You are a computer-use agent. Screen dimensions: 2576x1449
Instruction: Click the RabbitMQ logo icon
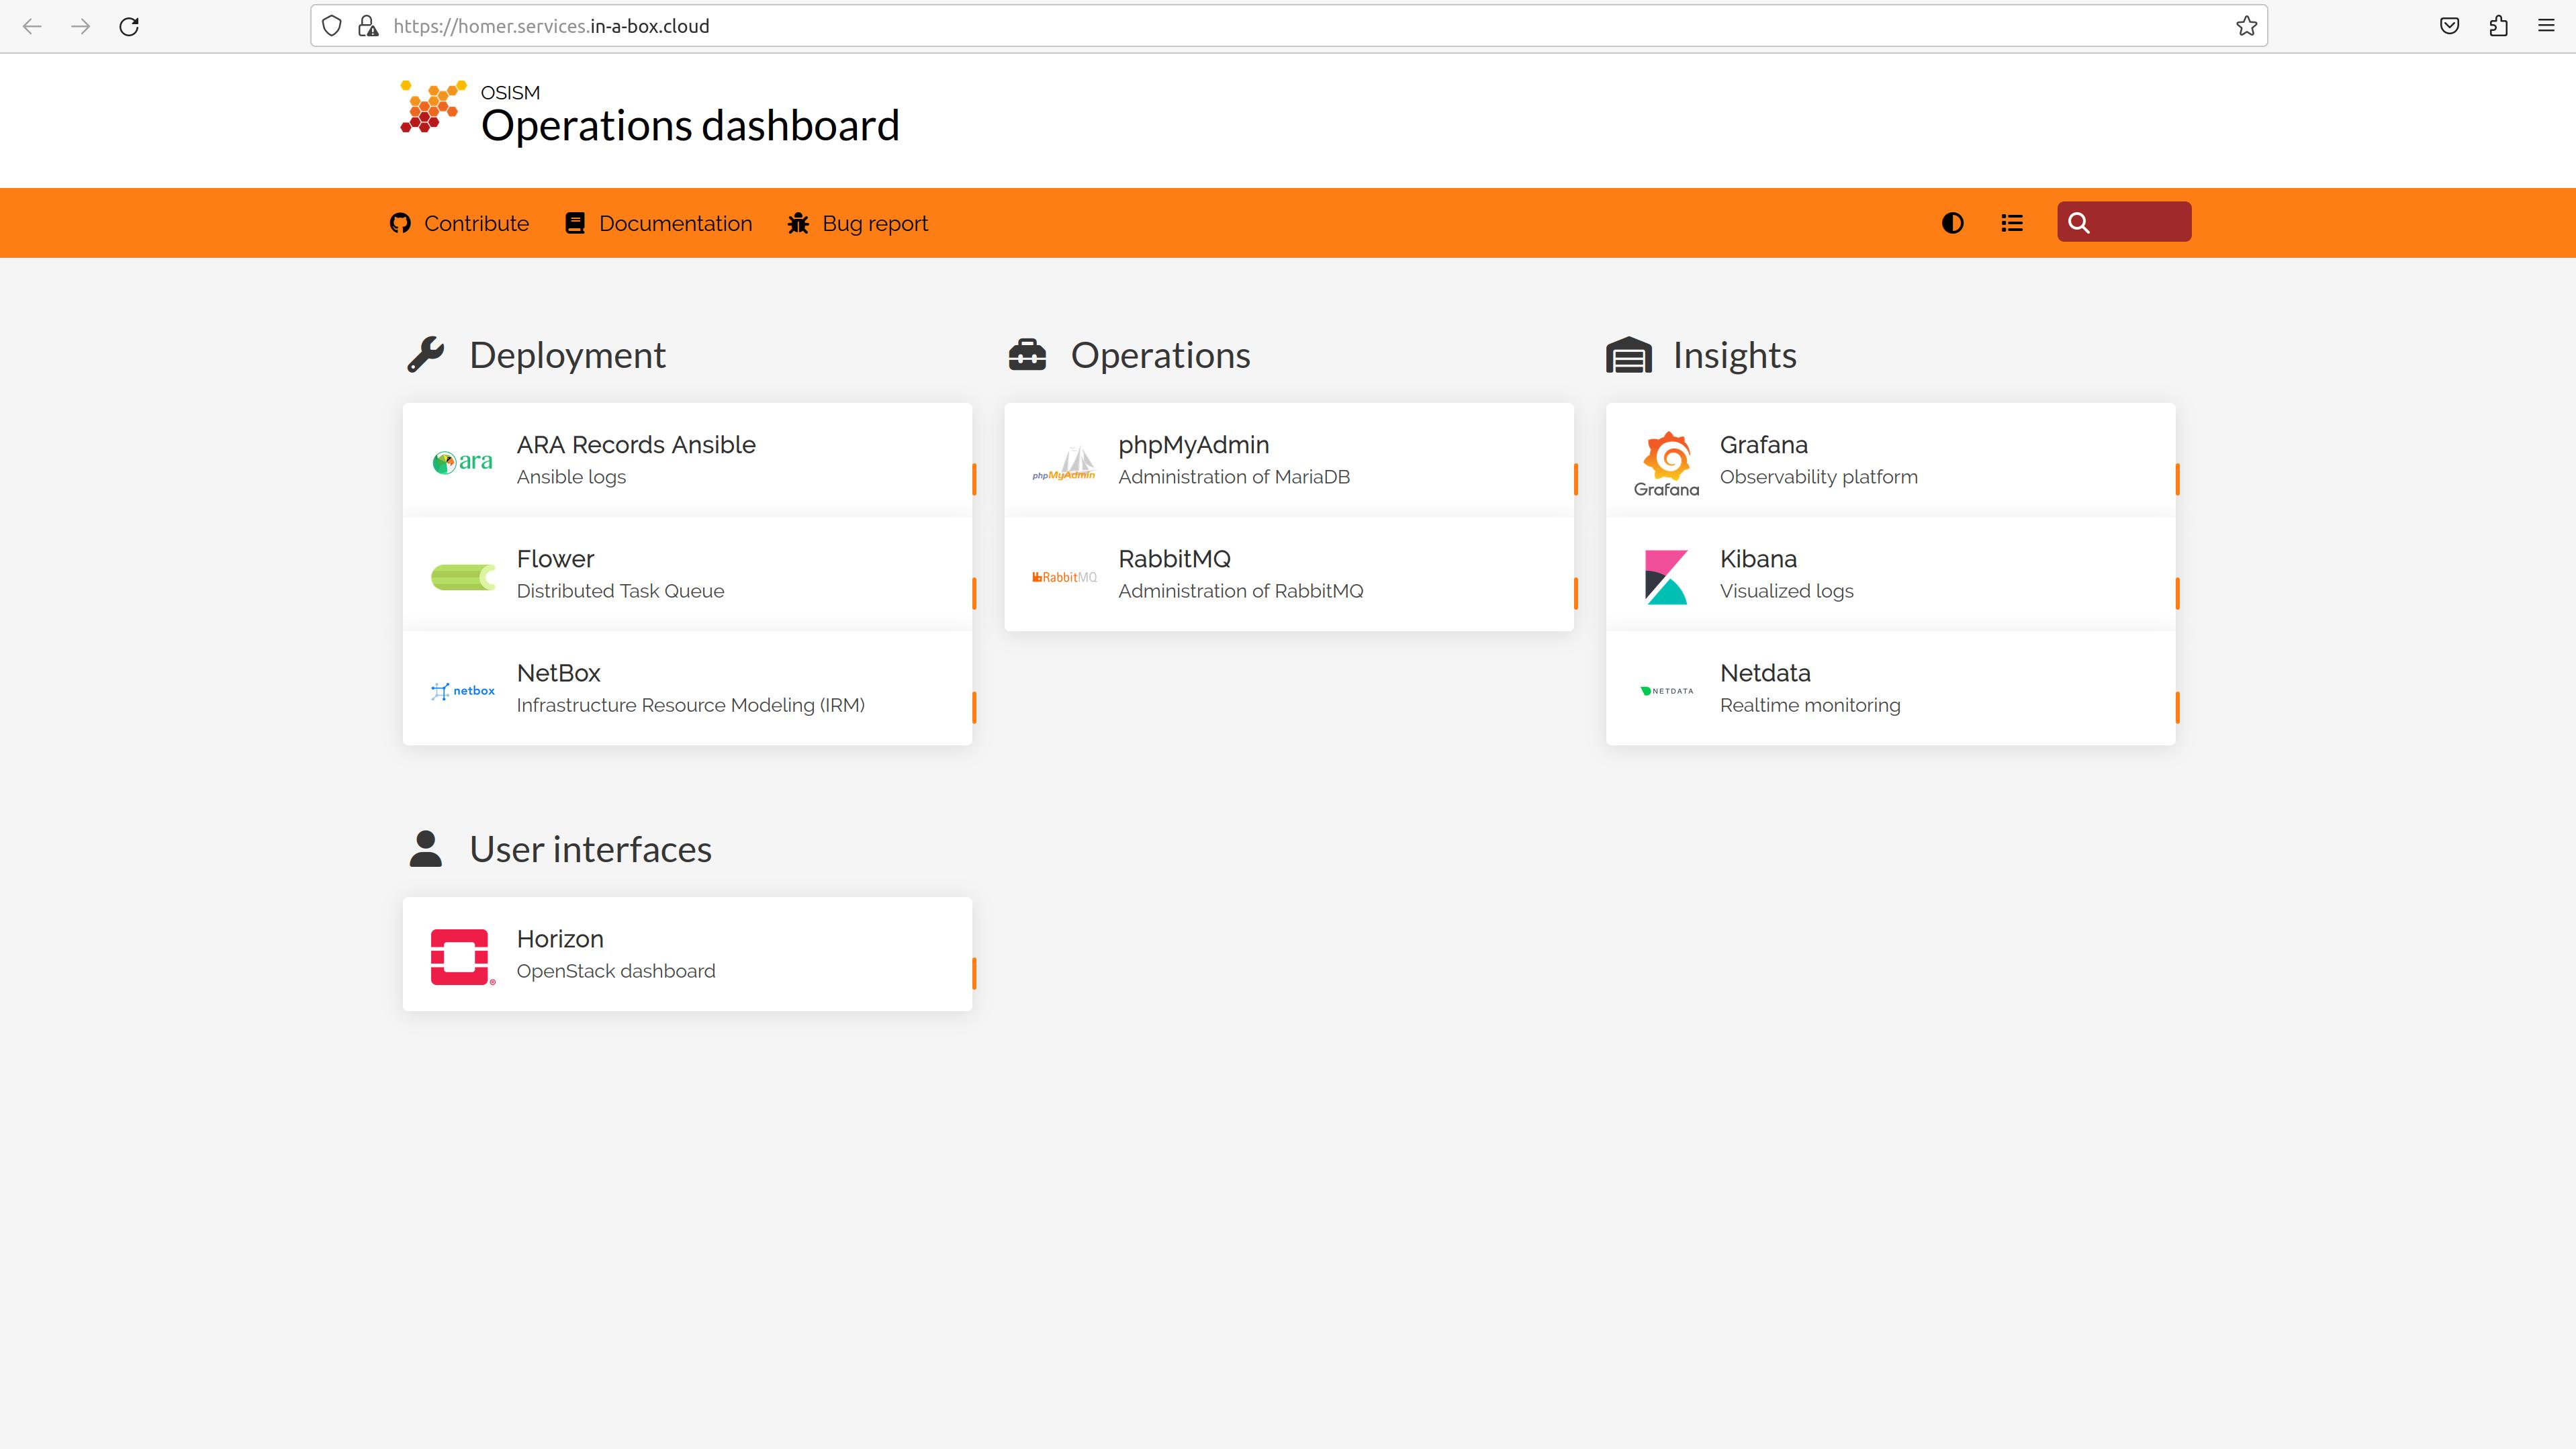pyautogui.click(x=1064, y=577)
